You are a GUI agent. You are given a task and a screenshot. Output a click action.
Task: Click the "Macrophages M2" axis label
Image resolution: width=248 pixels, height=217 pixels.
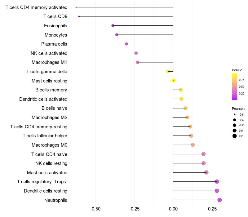49,117
